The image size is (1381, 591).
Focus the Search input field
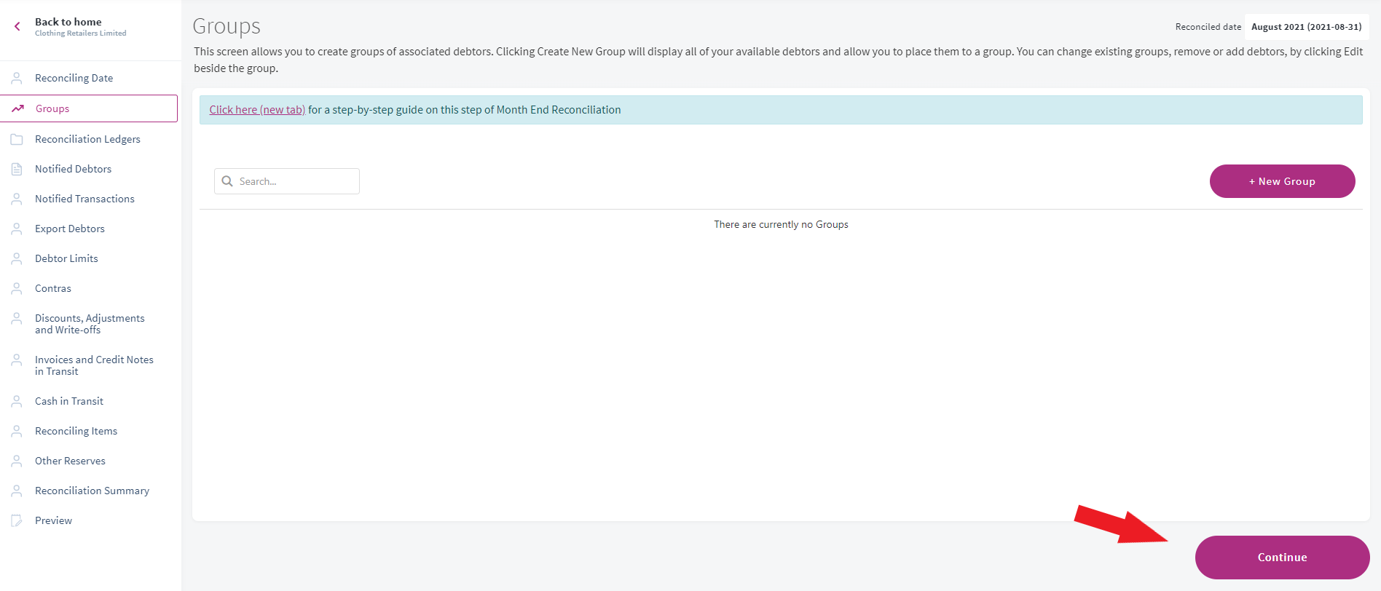click(x=287, y=181)
